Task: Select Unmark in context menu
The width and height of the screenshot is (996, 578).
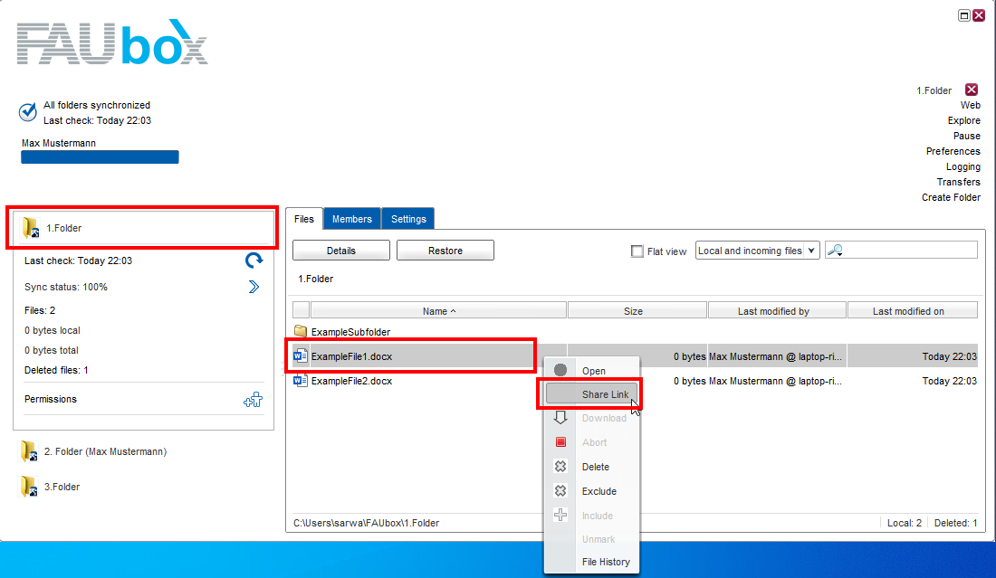Action: 599,539
